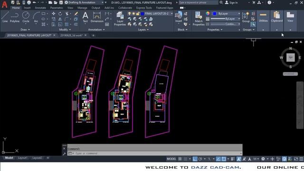Expand the Layers panel
Screen dimensions: 304x171
[x=143, y=29]
